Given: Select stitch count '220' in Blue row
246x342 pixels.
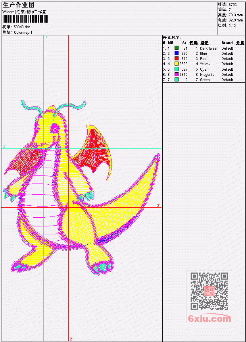Looking at the screenshot, I should click(x=184, y=54).
